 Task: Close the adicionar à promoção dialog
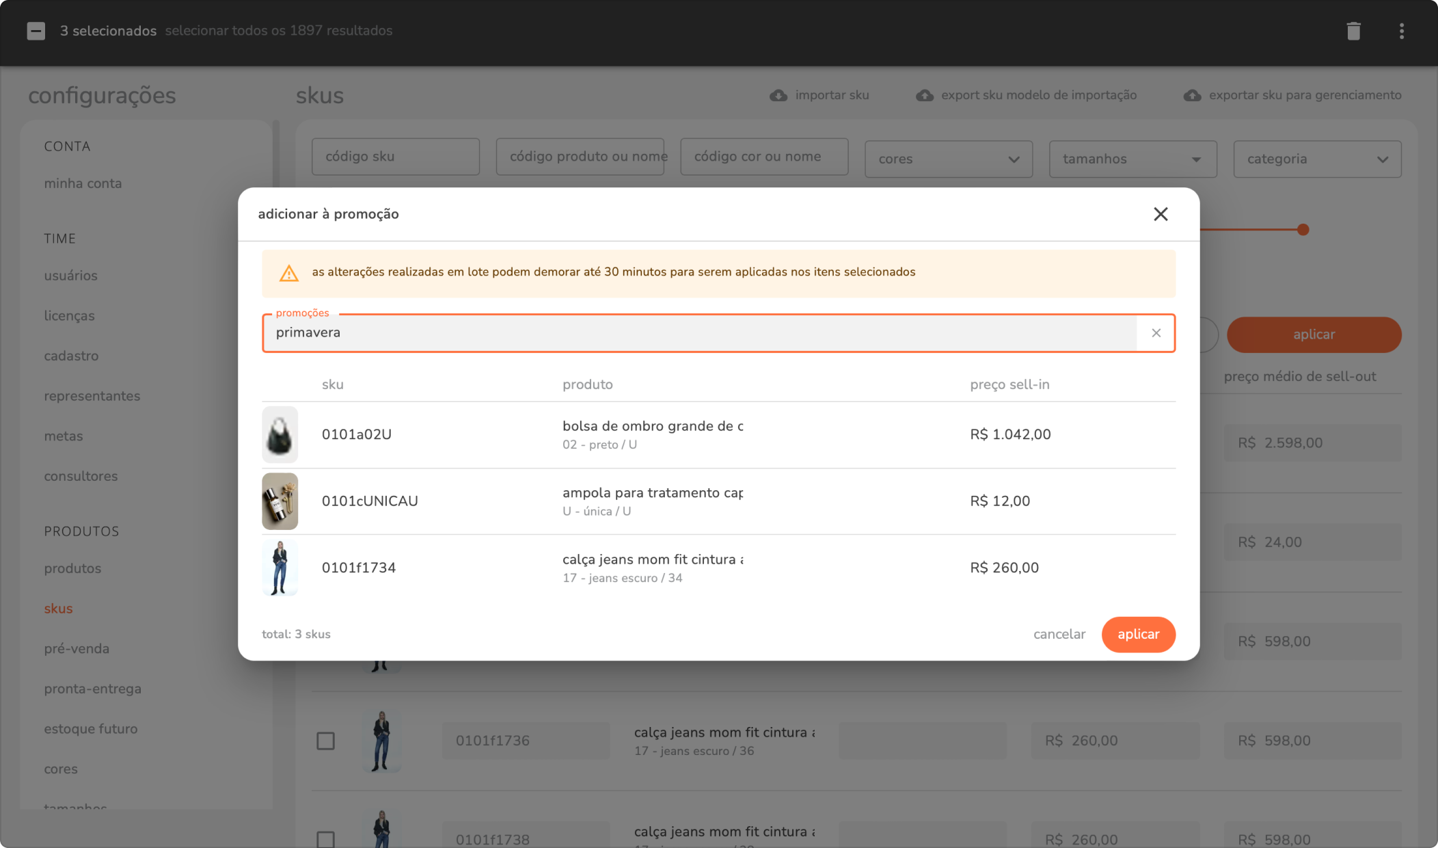tap(1160, 214)
